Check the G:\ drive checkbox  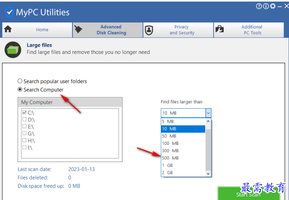(24, 133)
